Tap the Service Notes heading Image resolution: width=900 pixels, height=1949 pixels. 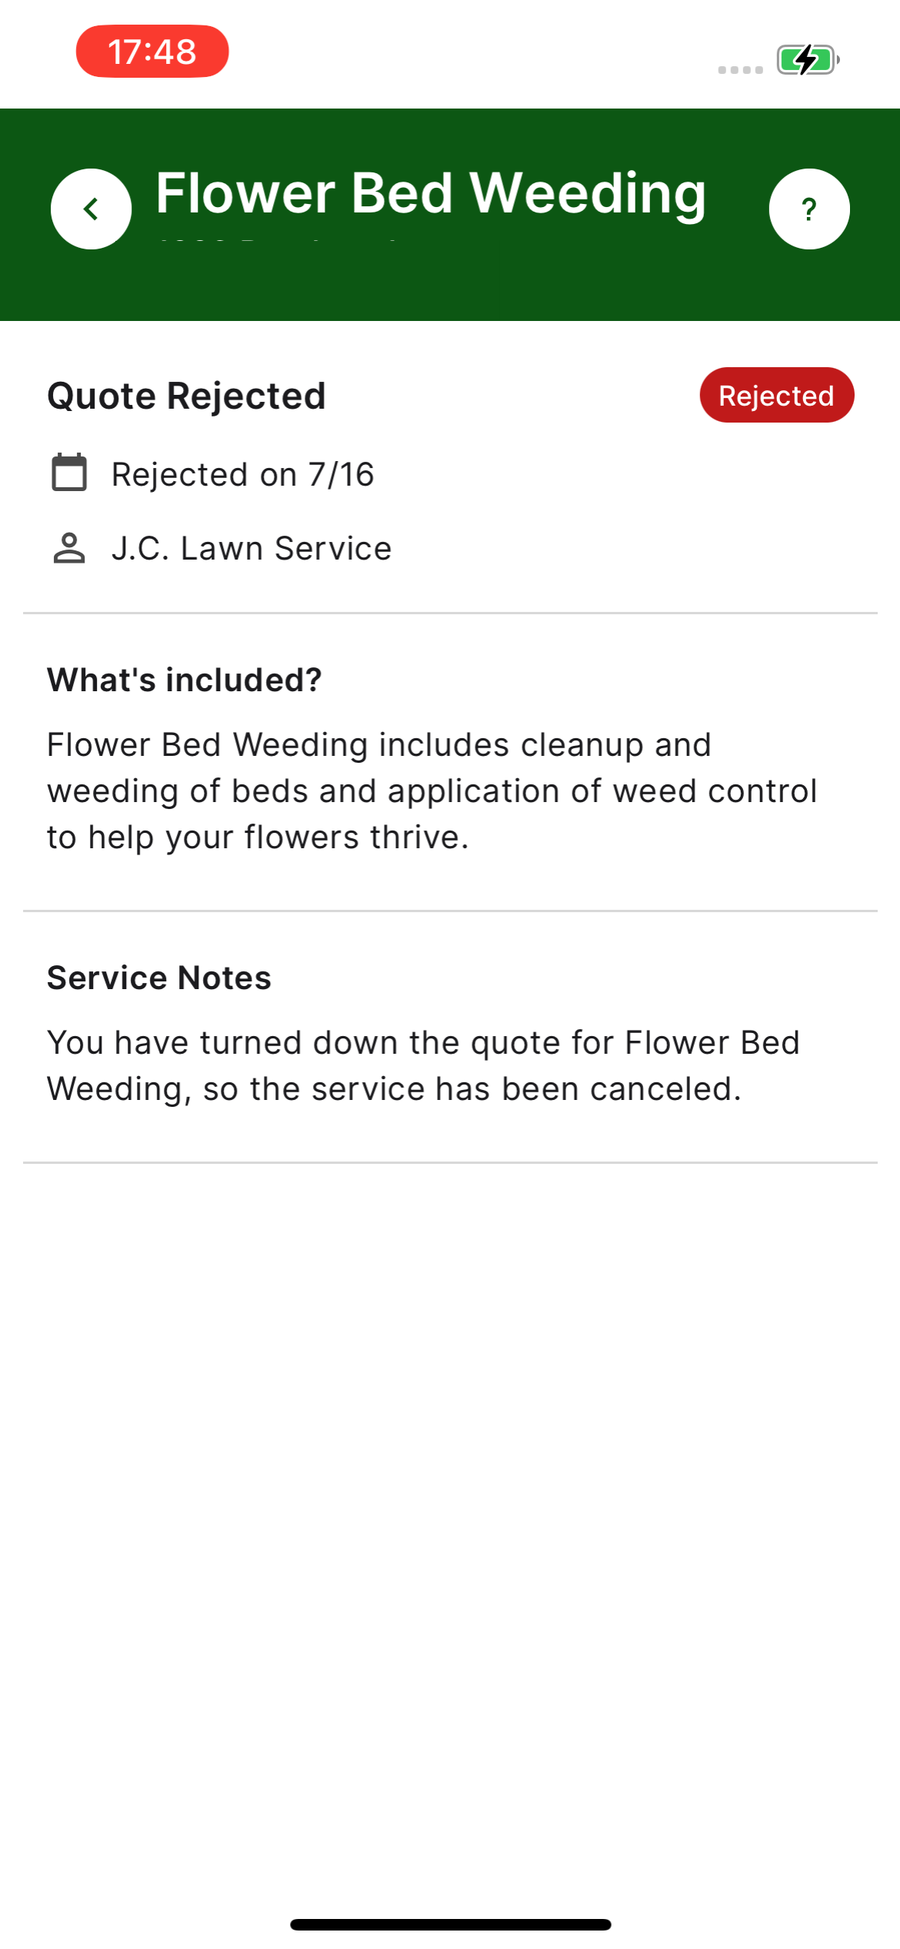pos(159,978)
